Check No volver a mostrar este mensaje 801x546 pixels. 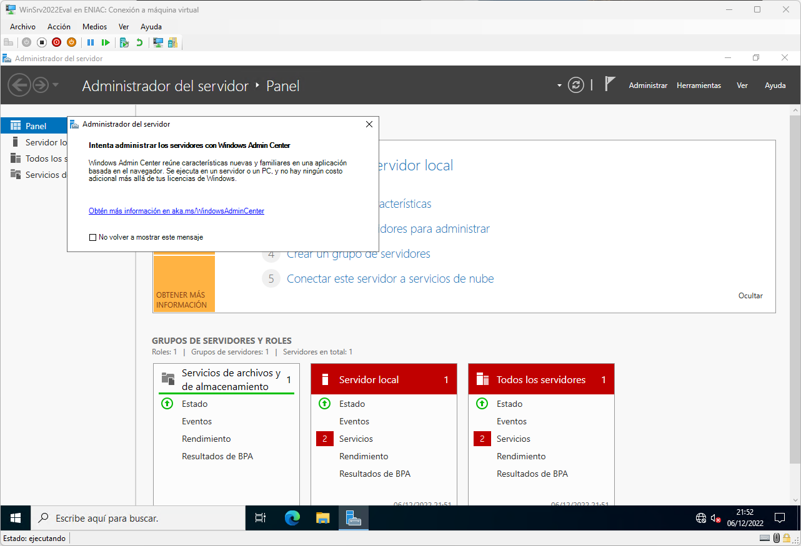click(93, 237)
